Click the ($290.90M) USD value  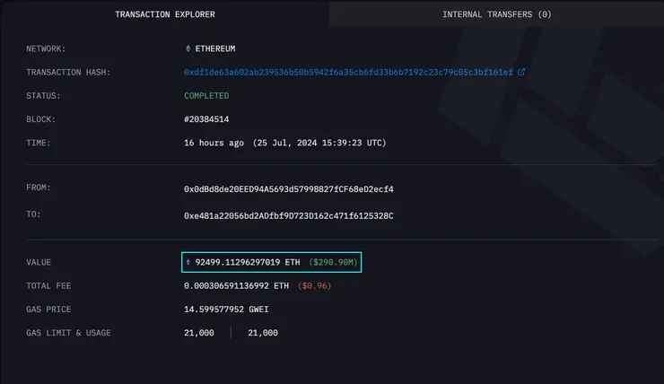point(333,263)
